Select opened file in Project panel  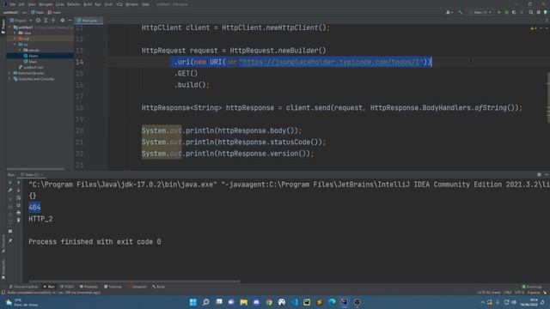[38, 21]
